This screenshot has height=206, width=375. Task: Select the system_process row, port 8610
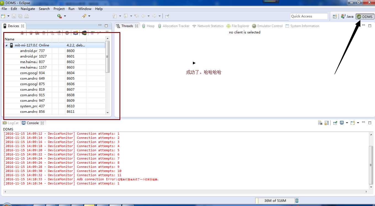pos(54,106)
